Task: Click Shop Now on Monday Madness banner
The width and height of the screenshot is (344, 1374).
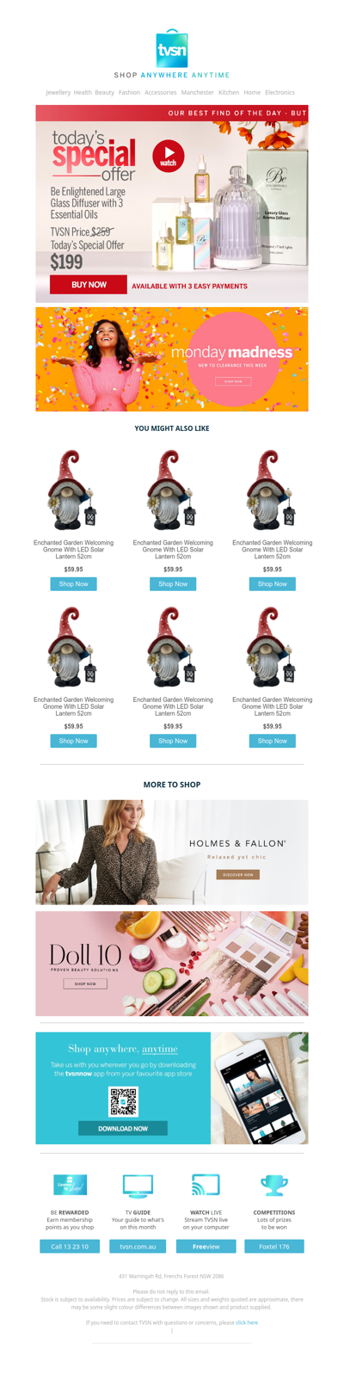Action: pyautogui.click(x=233, y=380)
